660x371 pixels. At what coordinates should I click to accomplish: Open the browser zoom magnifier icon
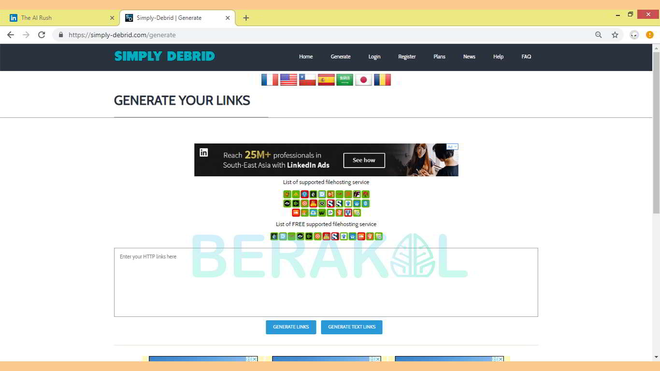pyautogui.click(x=599, y=35)
